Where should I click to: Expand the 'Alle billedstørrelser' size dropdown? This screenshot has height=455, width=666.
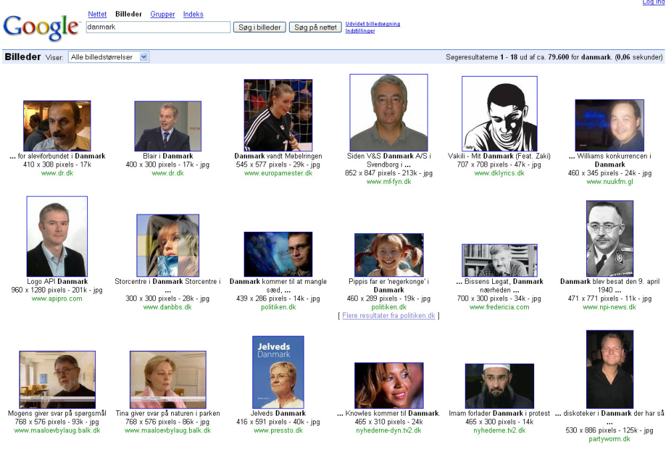109,57
